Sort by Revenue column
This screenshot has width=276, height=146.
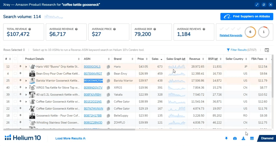(203, 59)
